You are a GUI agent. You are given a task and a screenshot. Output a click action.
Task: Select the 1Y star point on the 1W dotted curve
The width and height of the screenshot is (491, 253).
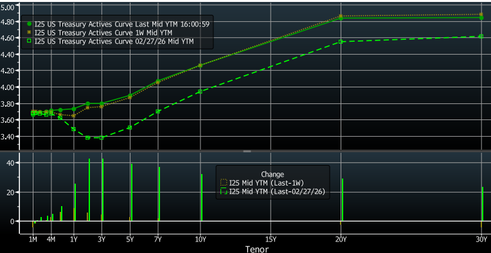(74, 116)
